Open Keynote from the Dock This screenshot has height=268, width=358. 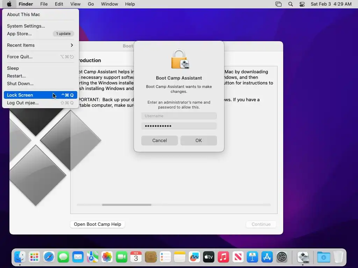(x=252, y=257)
